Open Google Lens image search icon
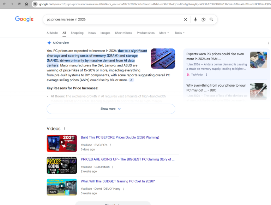271x205 pixels. (204, 19)
